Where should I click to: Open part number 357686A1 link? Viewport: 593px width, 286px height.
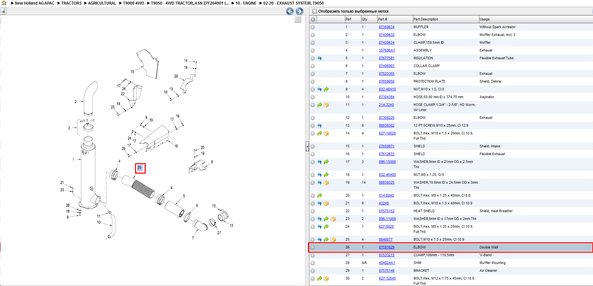click(387, 51)
